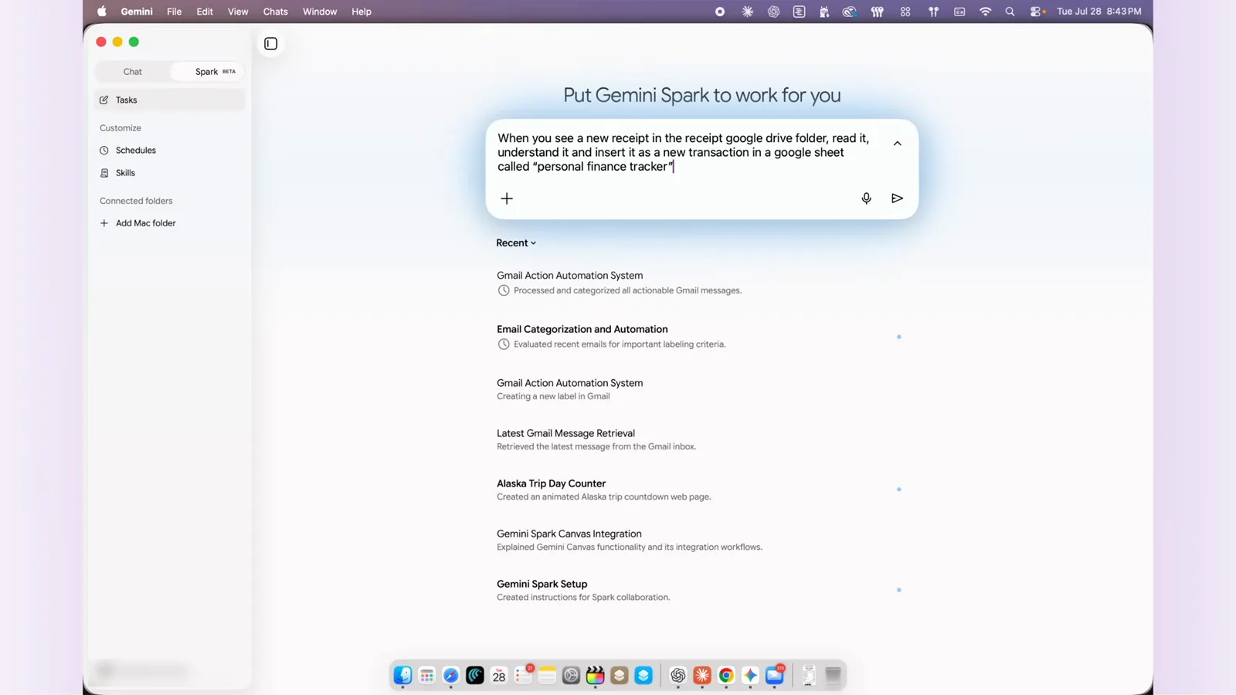Send the prompt with the arrow icon
The width and height of the screenshot is (1236, 695).
[x=897, y=198]
